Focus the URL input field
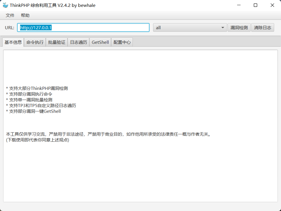This screenshot has width=281, height=211. point(83,27)
